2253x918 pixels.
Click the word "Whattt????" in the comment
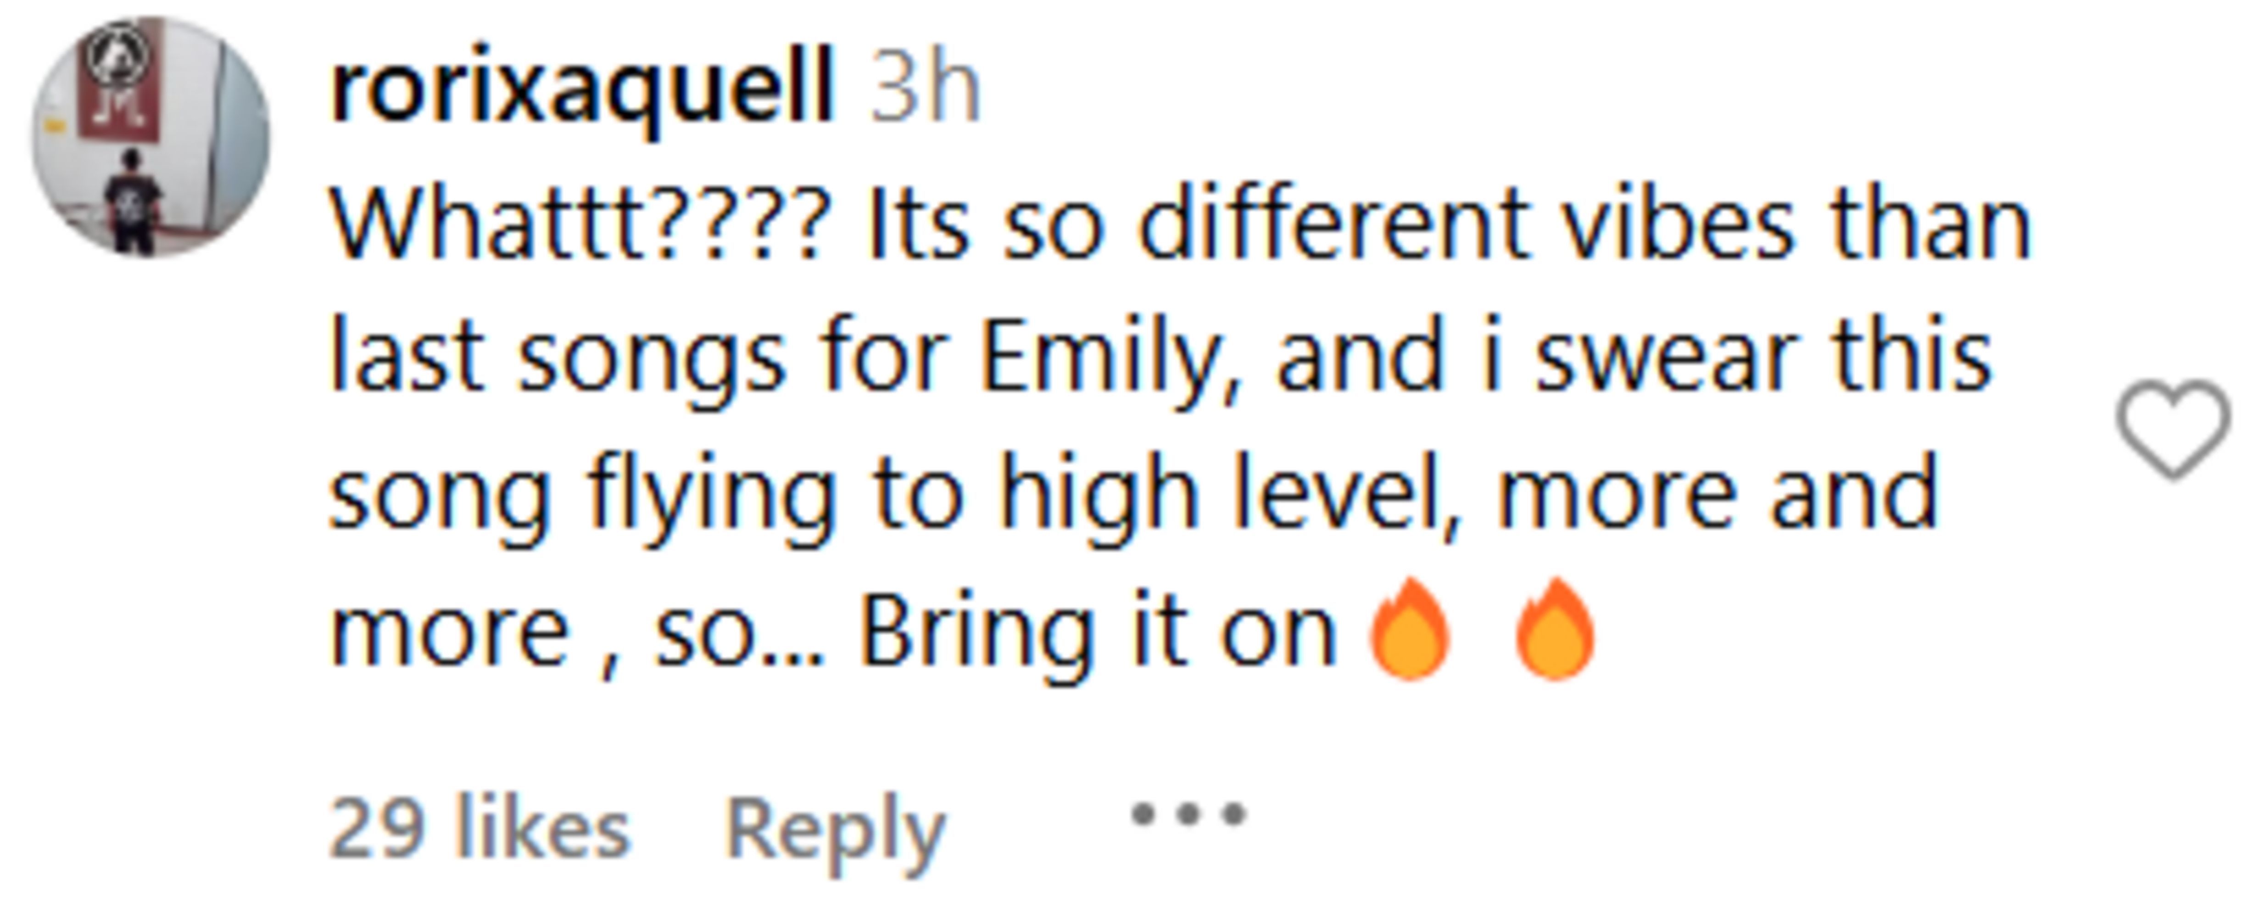(x=578, y=226)
